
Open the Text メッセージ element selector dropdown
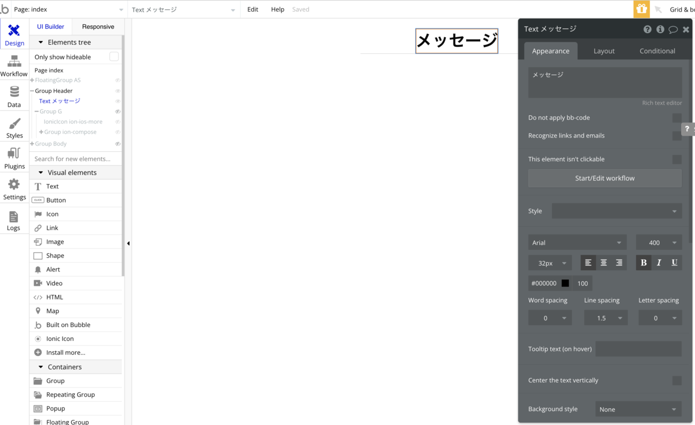tap(184, 9)
